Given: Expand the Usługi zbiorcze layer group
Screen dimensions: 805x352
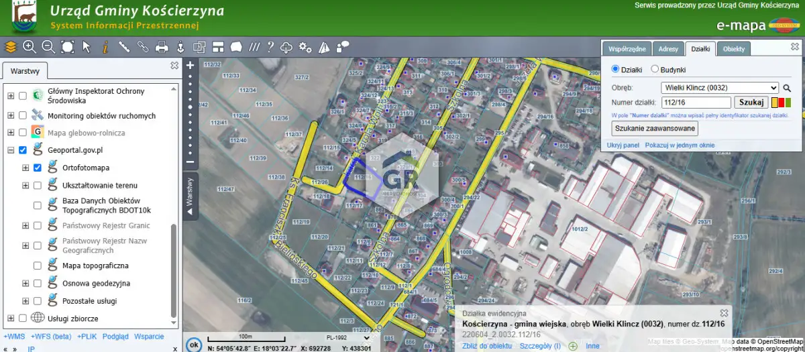Looking at the screenshot, I should pyautogui.click(x=11, y=318).
